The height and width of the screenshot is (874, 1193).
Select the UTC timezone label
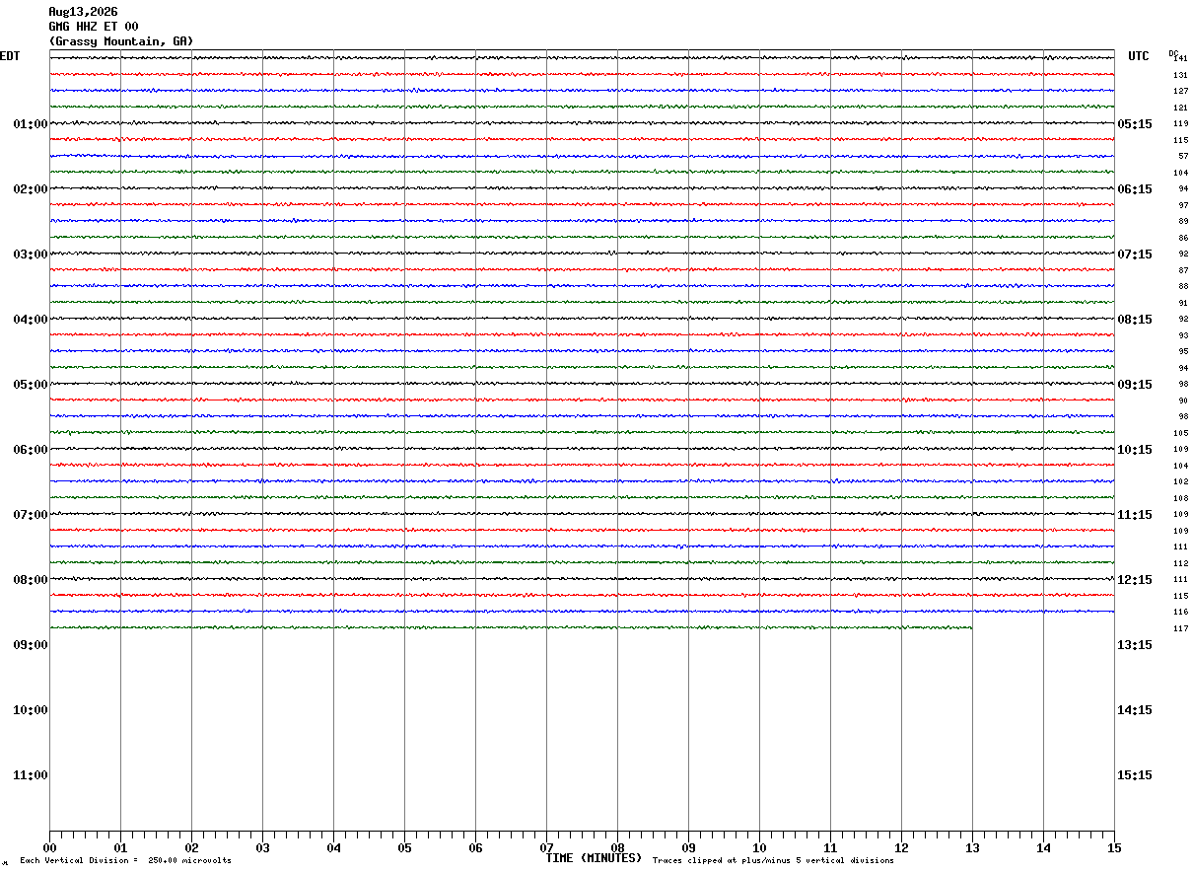coord(1139,56)
